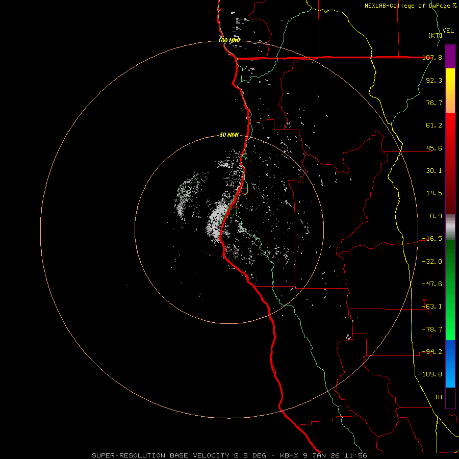
Task: Click the 92.3 scale value
Action: pyautogui.click(x=434, y=80)
